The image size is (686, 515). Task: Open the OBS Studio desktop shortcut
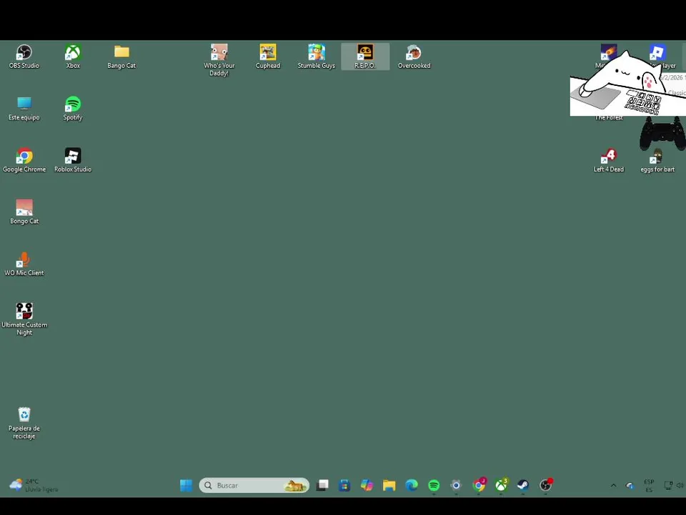coord(24,57)
